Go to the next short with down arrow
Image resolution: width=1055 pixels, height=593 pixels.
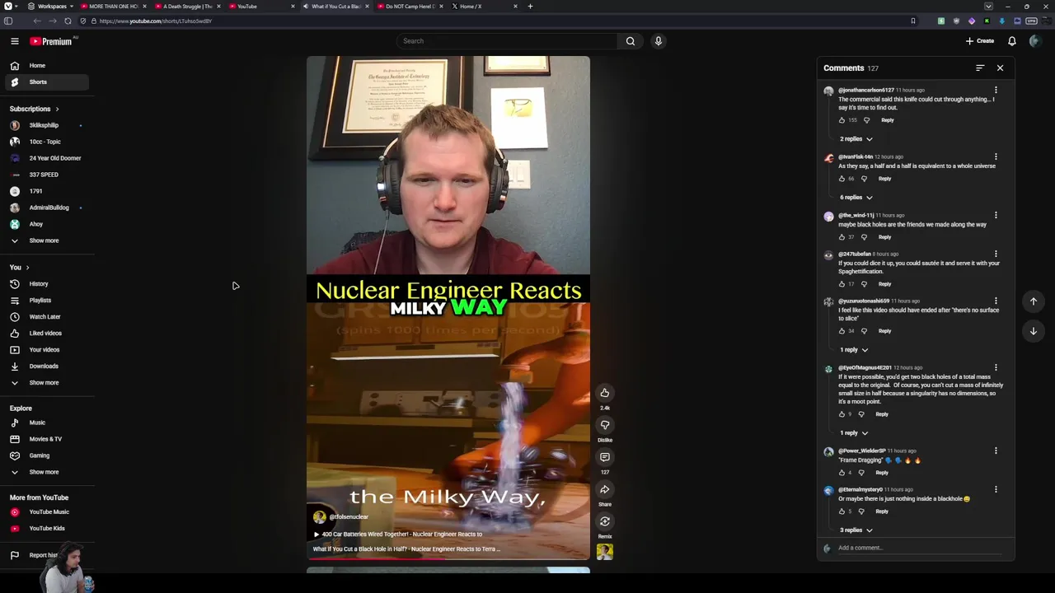click(x=1033, y=331)
